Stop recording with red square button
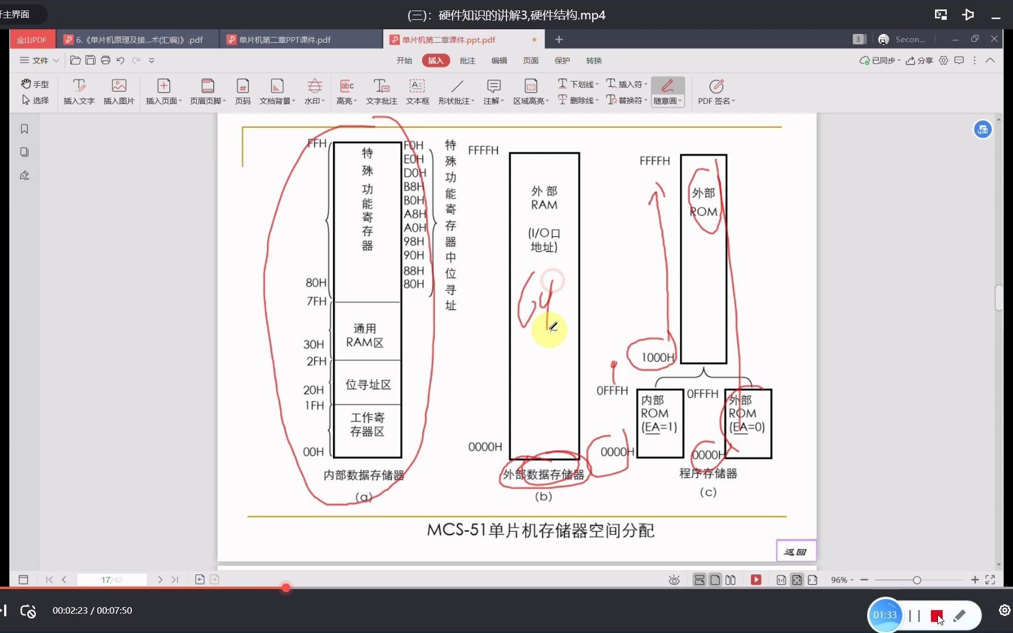 936,615
